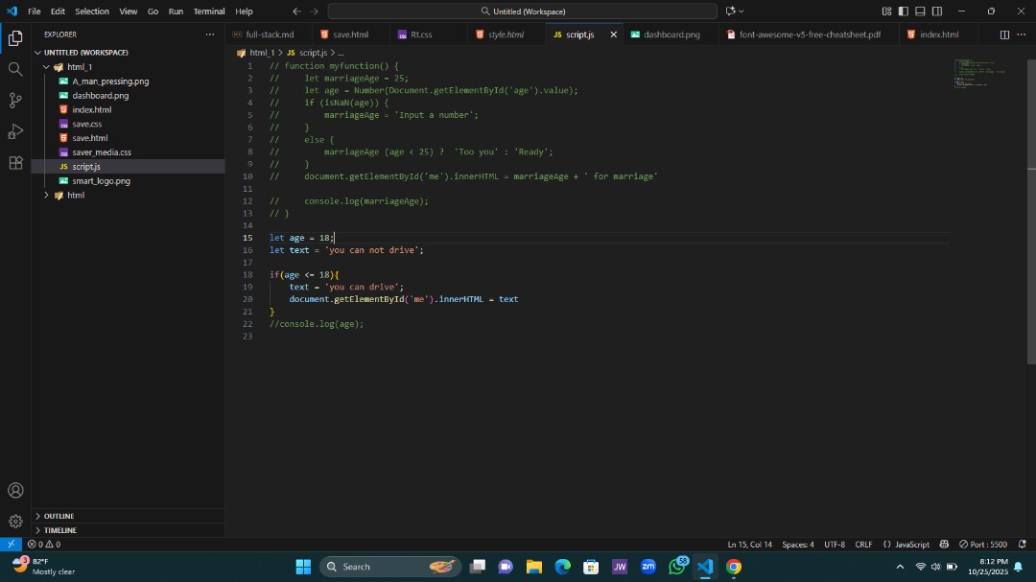Split the editor to the right
Image resolution: width=1036 pixels, height=582 pixels.
click(x=1004, y=35)
